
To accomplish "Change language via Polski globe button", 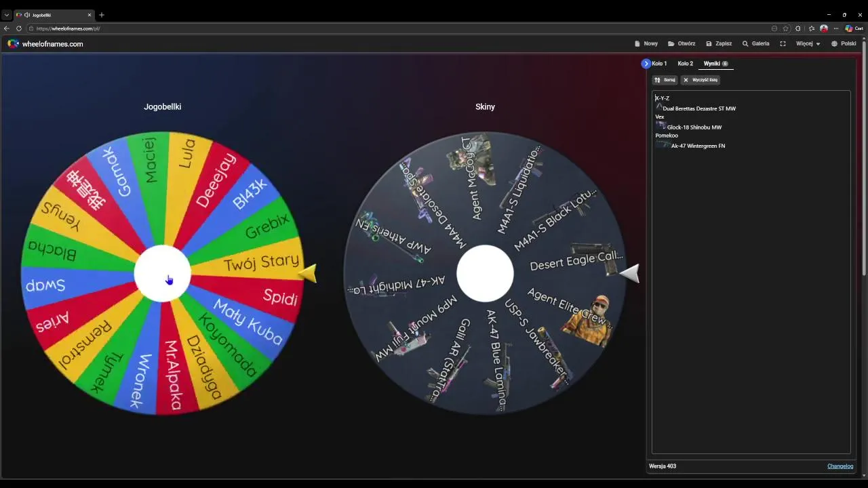I will (844, 43).
